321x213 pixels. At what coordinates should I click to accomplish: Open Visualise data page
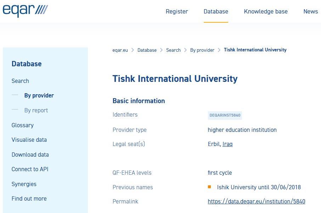coord(29,140)
